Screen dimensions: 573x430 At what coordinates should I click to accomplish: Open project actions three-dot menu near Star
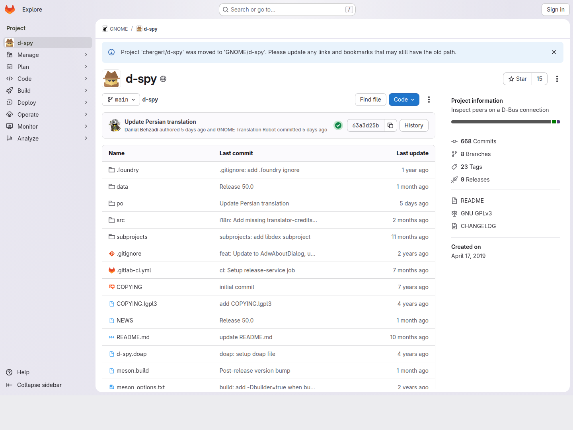coord(557,79)
